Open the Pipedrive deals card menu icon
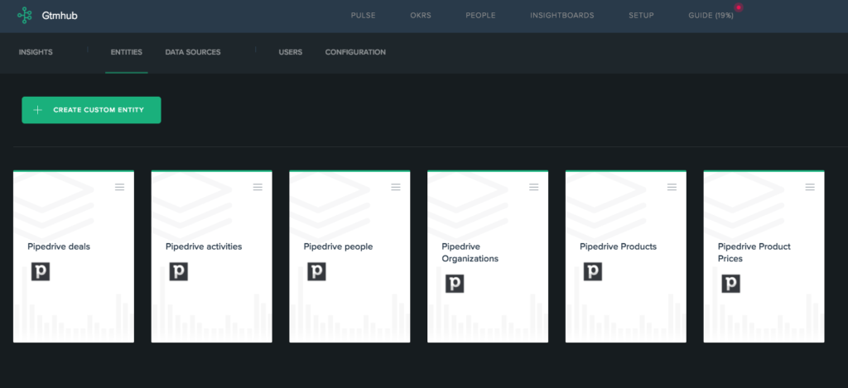Viewport: 848px width, 388px height. pyautogui.click(x=119, y=187)
